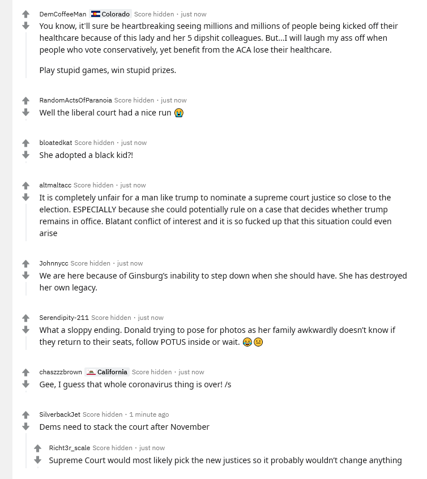
Task: Upvote RandomActsOfParanoia's comment
Action: point(25,101)
